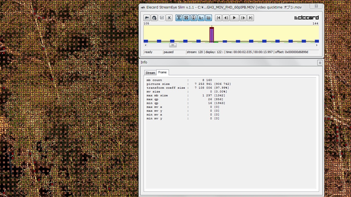Viewport: 351px width, 197px height.
Task: Click the reload stream icon
Action: (x=154, y=18)
